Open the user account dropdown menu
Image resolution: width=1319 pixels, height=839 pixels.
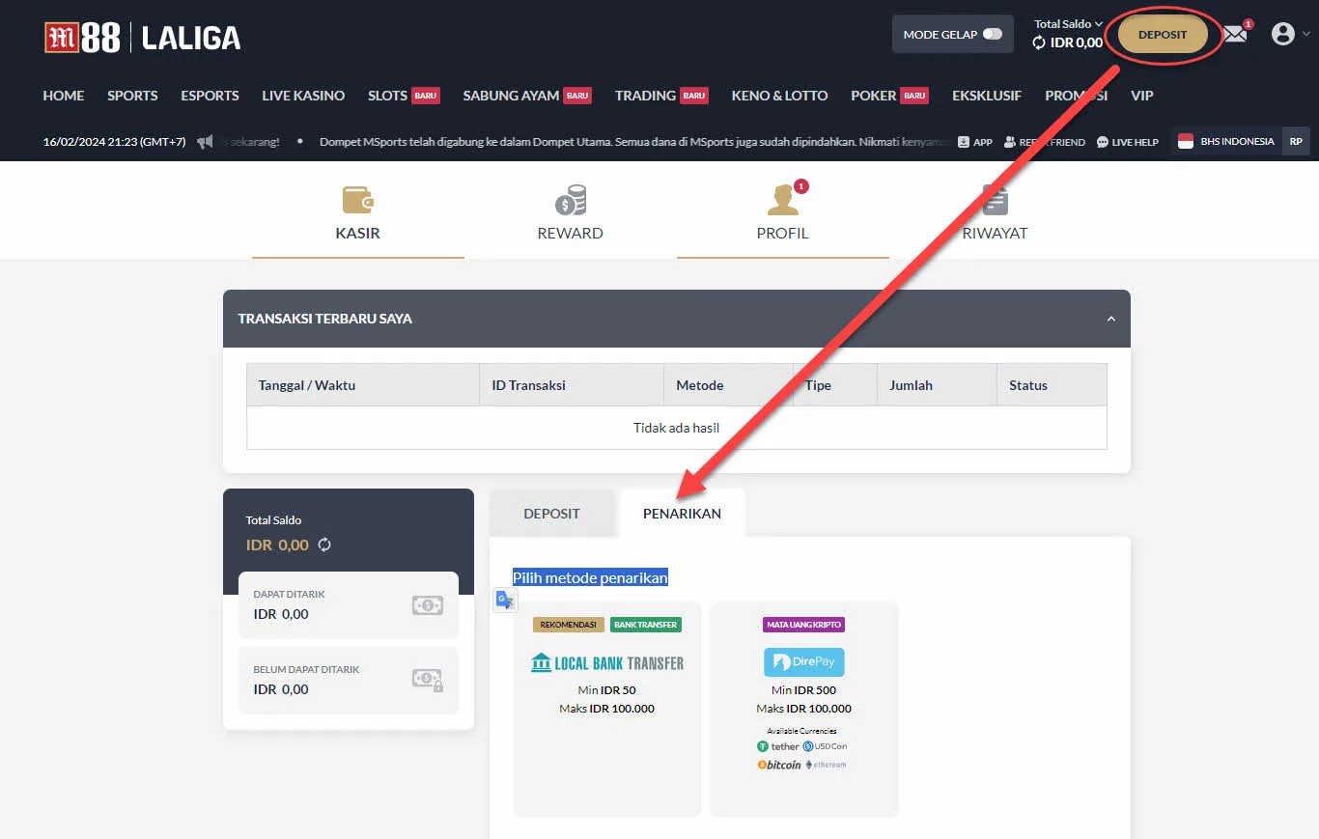1290,35
